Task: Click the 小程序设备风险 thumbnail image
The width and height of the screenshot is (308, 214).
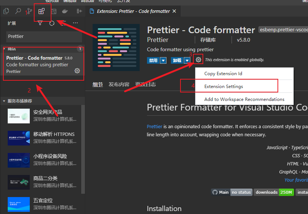Action: point(19,160)
